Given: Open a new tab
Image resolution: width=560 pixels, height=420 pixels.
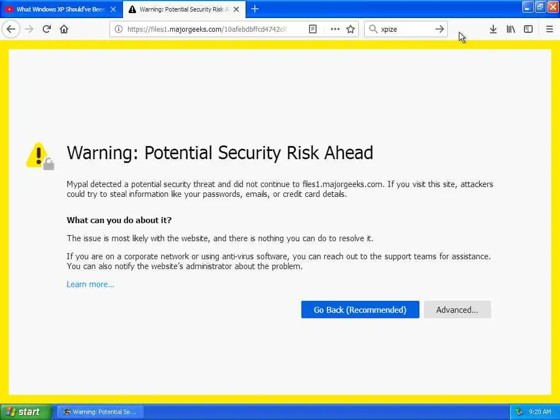Looking at the screenshot, I should pyautogui.click(x=255, y=9).
